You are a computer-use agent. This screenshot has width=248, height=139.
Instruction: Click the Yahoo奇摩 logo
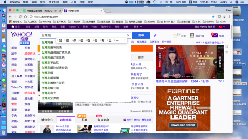[x=21, y=37]
